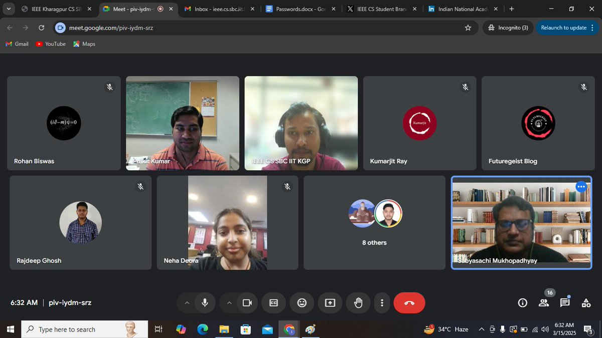
Task: Switch to Indian National Academy LinkedIn tab
Action: [463, 9]
